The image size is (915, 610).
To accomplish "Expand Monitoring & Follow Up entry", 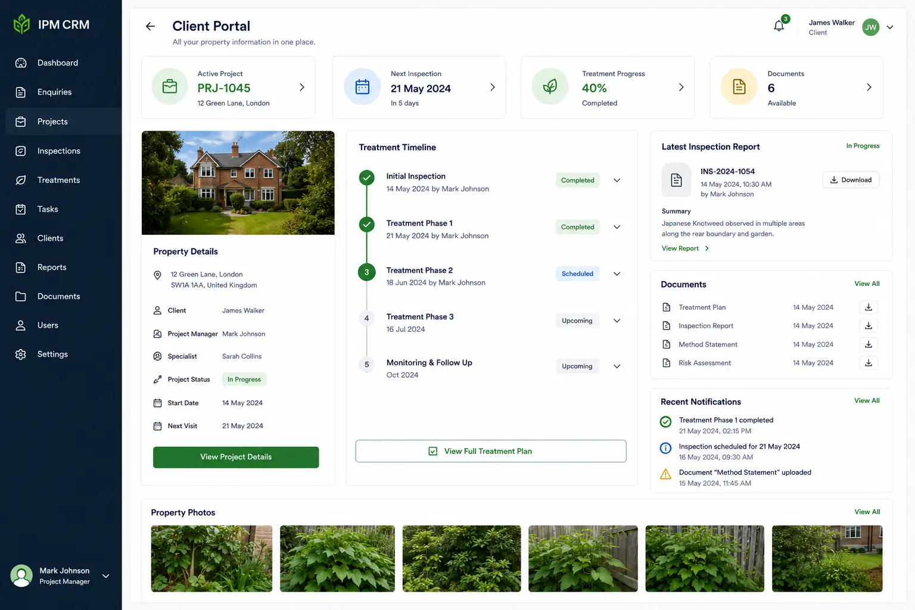I will pyautogui.click(x=617, y=366).
